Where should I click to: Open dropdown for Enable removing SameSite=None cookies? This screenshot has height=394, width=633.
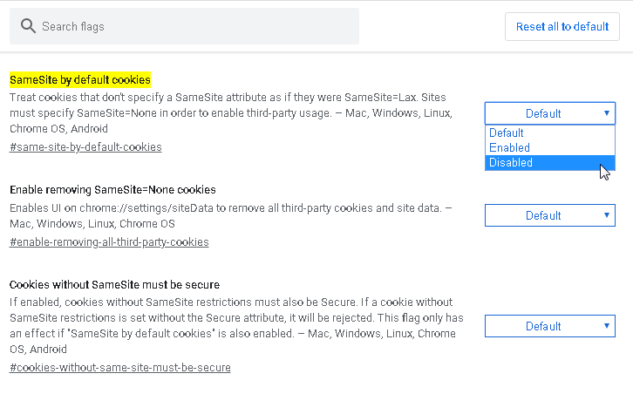[x=549, y=215]
